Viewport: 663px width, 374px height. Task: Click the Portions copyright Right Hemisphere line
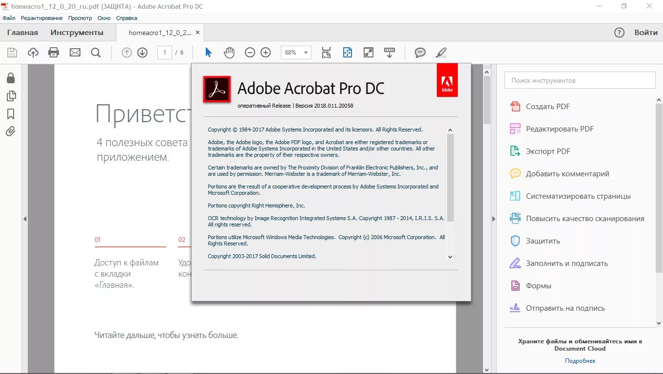click(x=256, y=206)
